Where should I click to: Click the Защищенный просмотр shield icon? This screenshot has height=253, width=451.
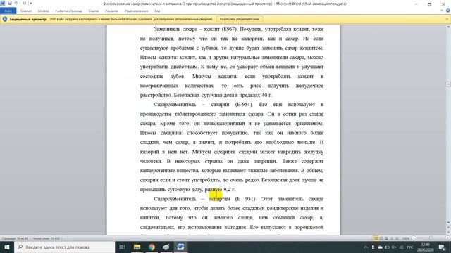pos(5,19)
